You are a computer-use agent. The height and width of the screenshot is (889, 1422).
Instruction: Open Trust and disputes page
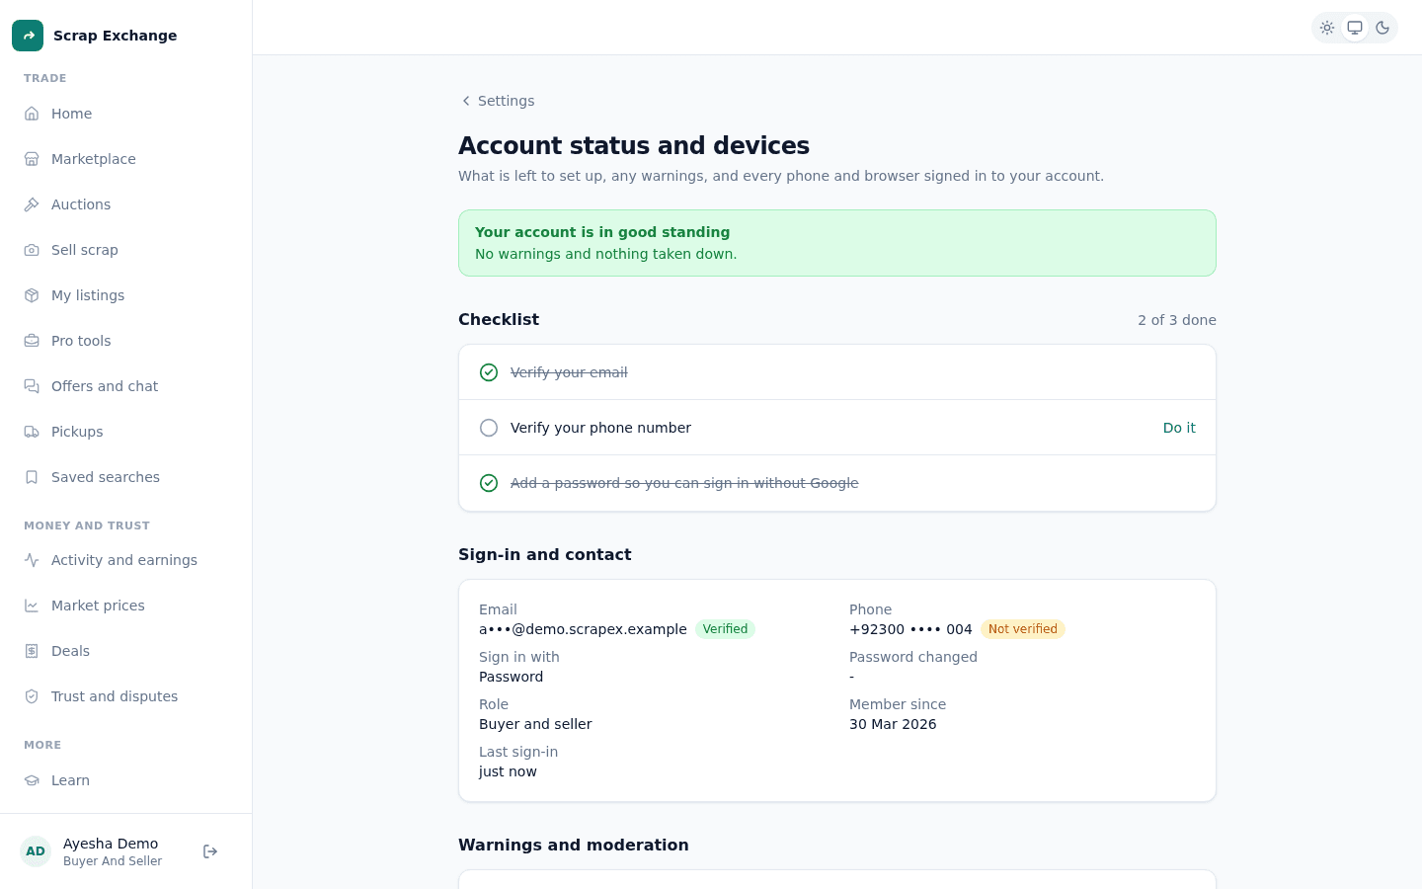pyautogui.click(x=125, y=696)
